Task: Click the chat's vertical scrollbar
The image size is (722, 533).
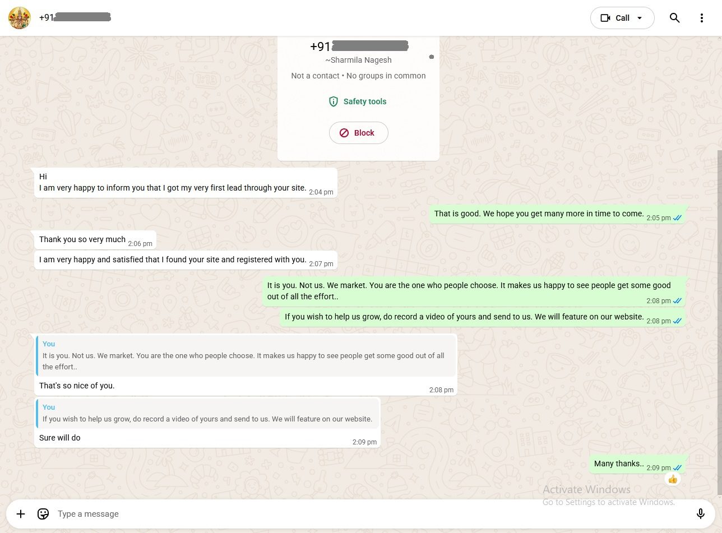Action: point(720,319)
